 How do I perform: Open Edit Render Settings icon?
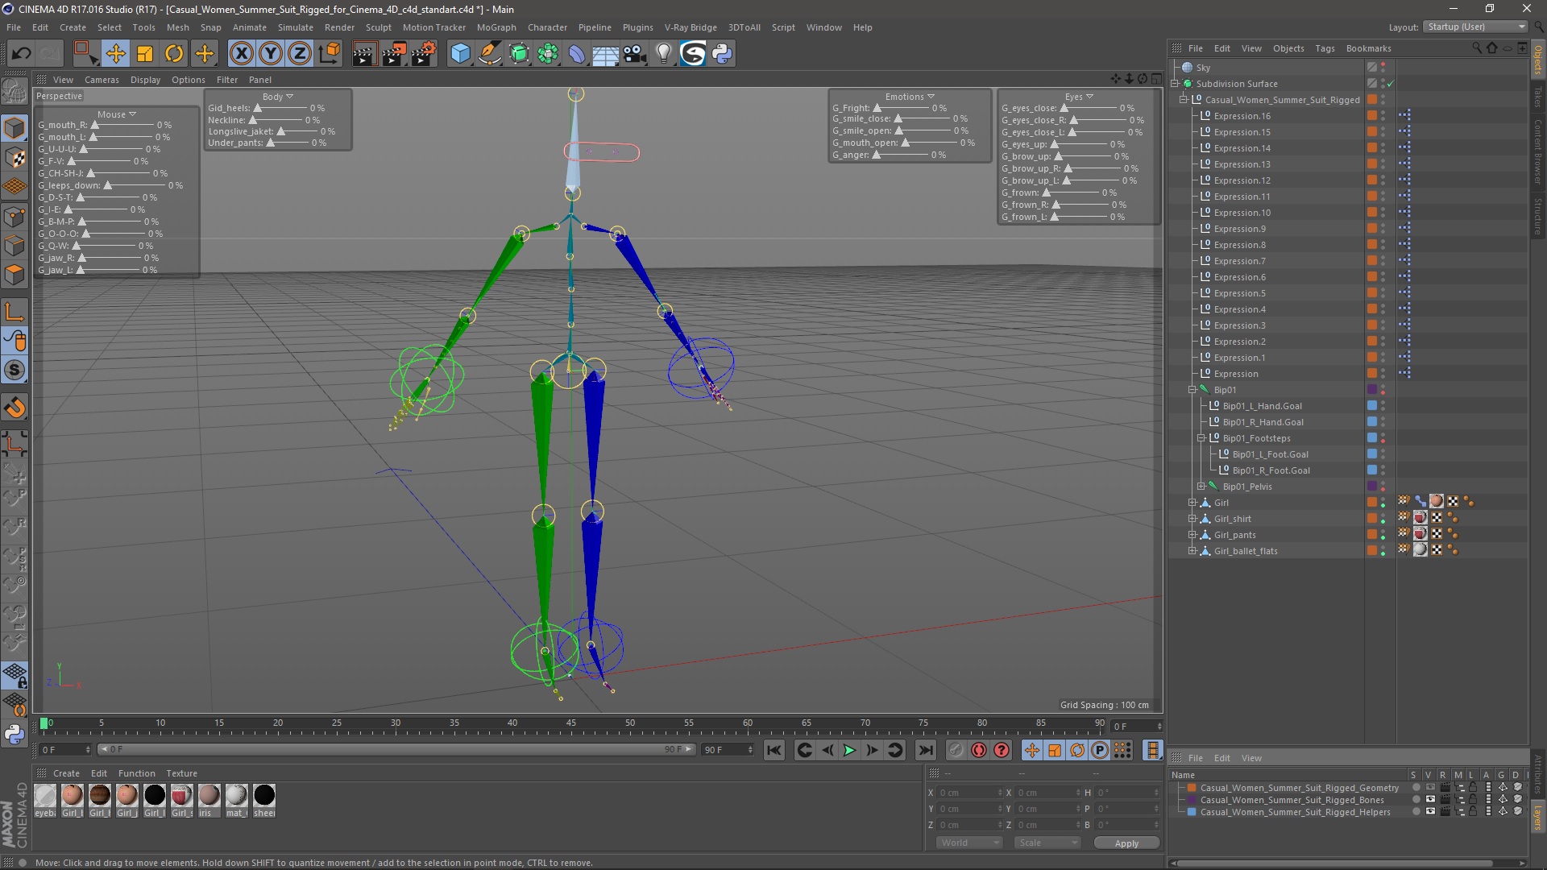click(x=424, y=54)
